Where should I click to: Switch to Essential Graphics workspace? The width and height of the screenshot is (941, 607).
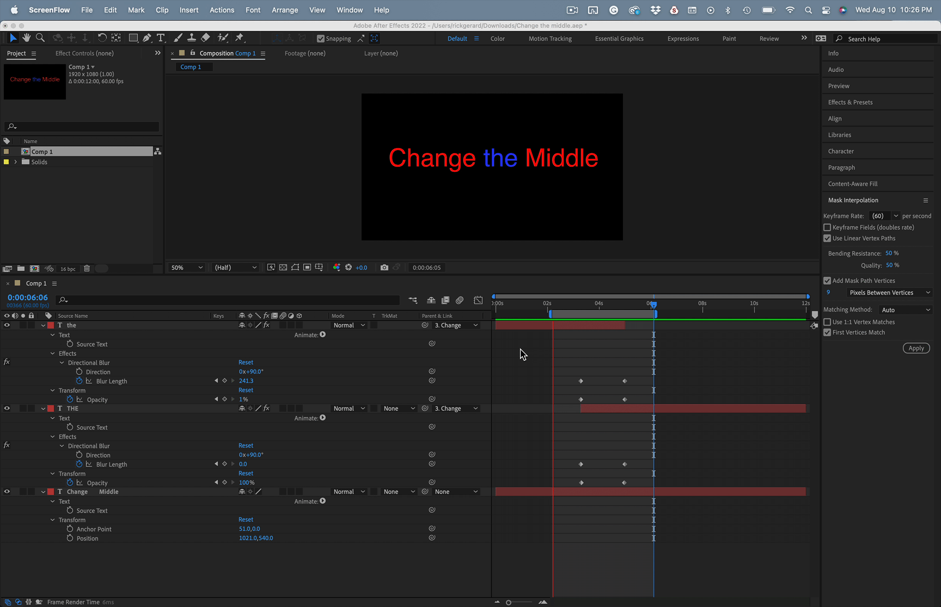point(619,39)
